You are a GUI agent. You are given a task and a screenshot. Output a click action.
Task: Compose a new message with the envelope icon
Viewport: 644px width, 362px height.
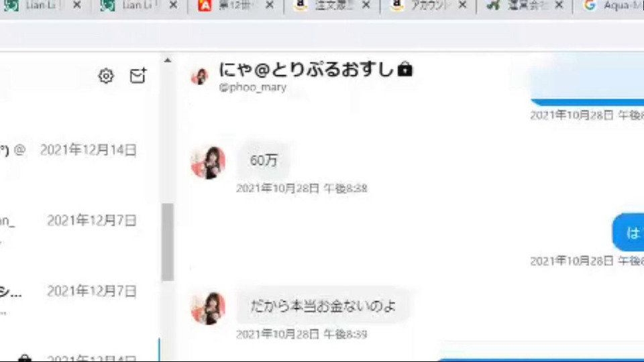point(138,76)
